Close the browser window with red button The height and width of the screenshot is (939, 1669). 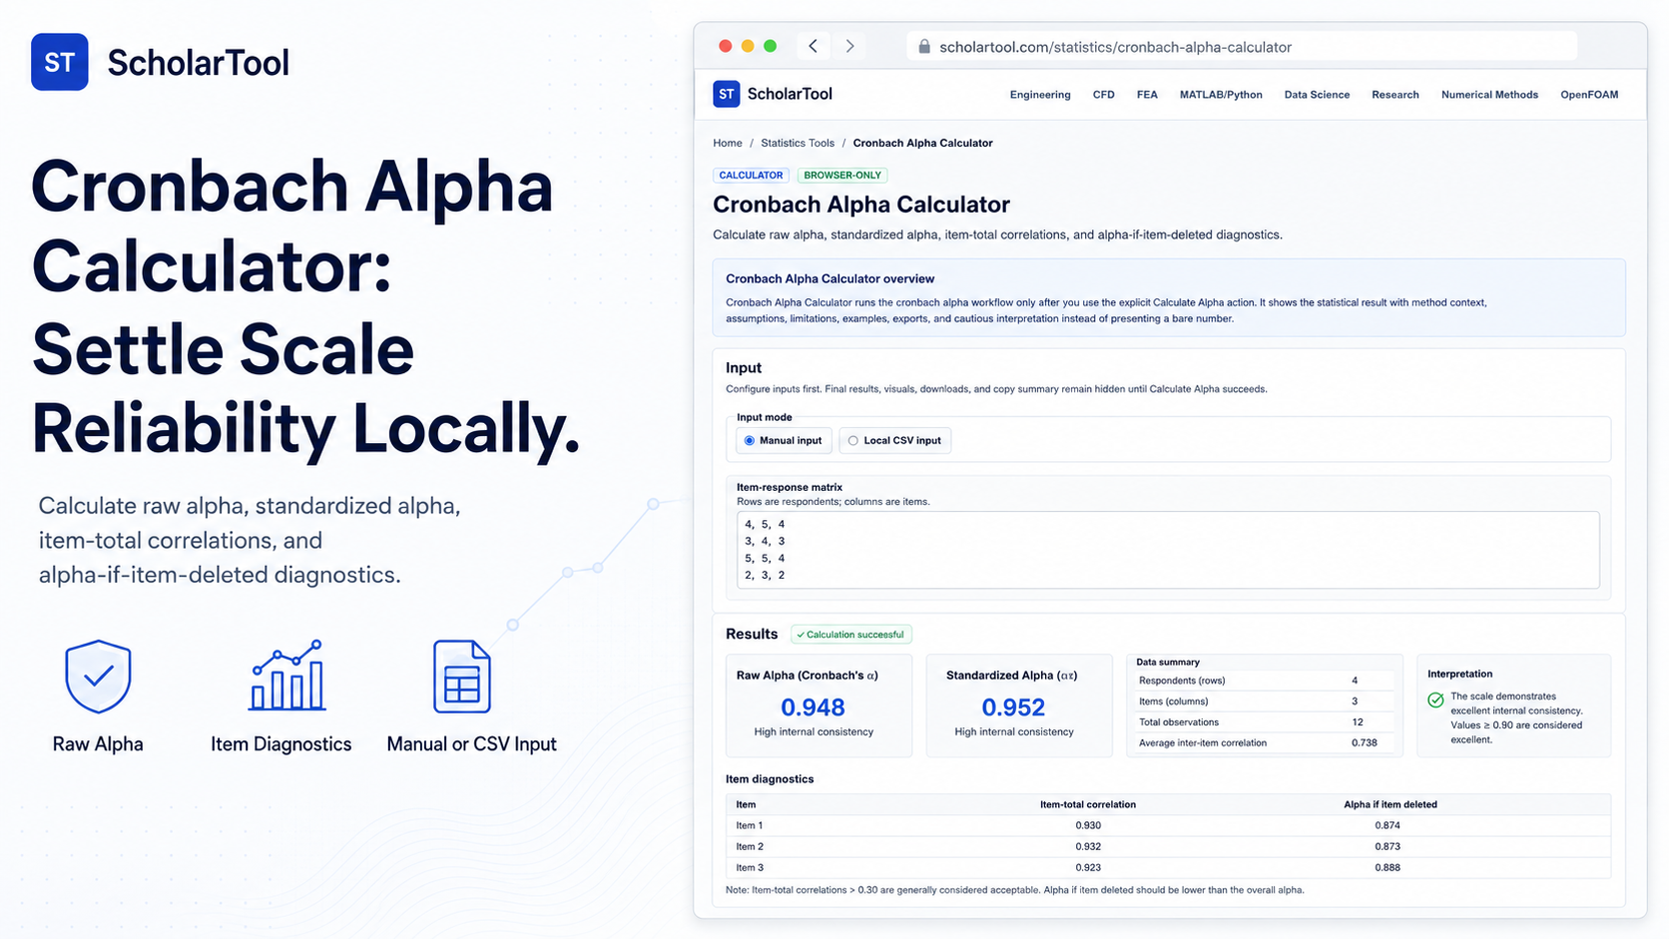pos(726,46)
